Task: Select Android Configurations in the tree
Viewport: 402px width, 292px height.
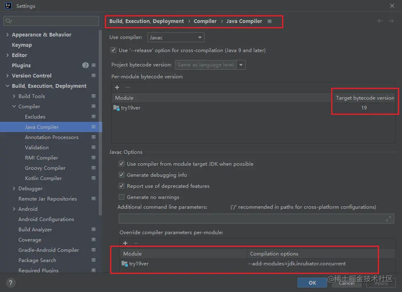Action: pyautogui.click(x=46, y=219)
